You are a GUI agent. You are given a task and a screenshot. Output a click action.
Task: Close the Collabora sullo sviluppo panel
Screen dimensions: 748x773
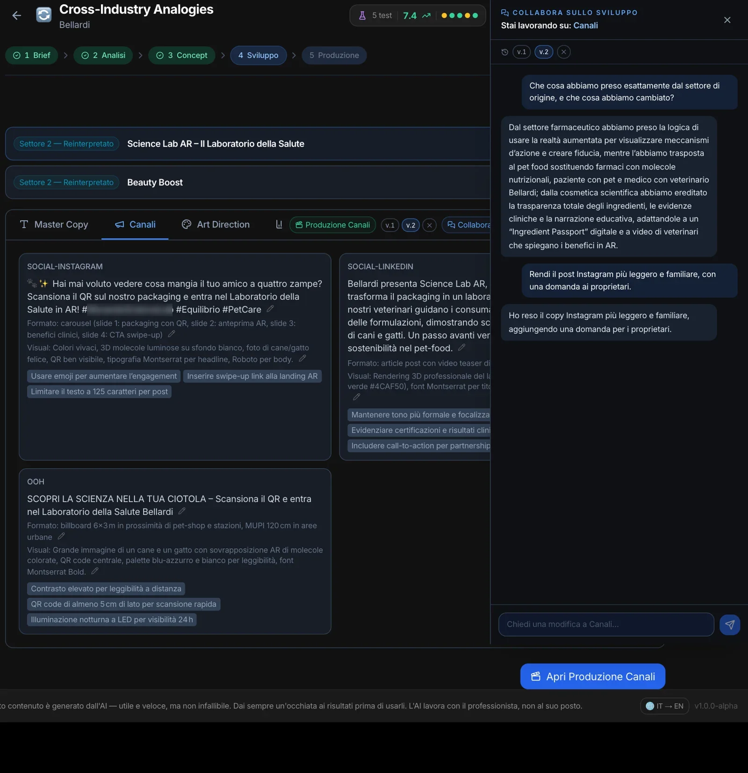727,20
